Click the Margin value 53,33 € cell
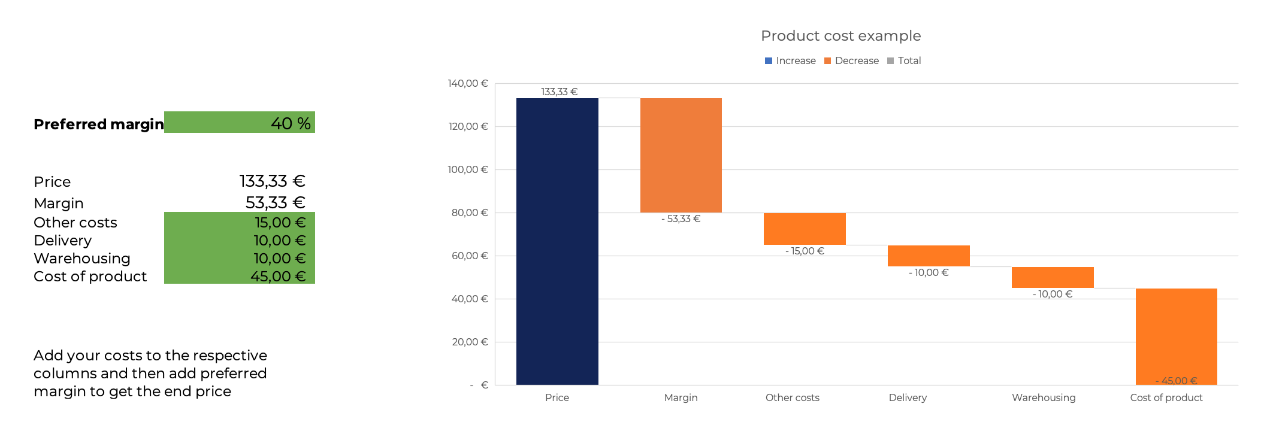This screenshot has height=425, width=1264. click(240, 202)
